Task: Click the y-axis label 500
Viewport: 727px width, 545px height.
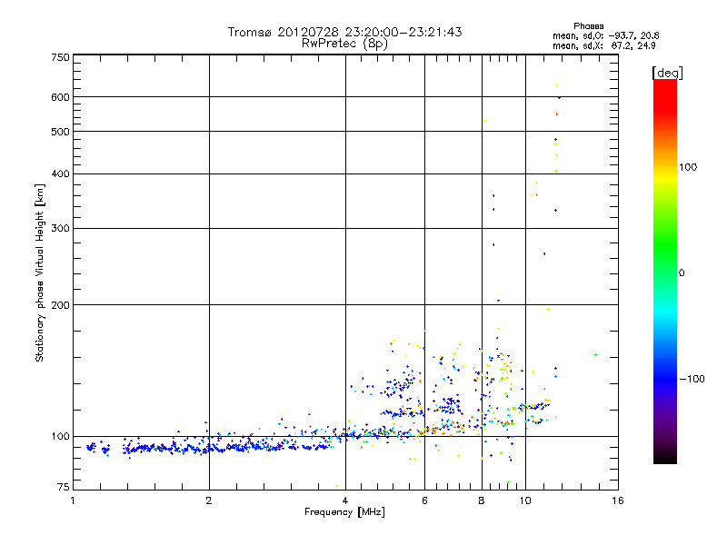Action: pos(60,132)
